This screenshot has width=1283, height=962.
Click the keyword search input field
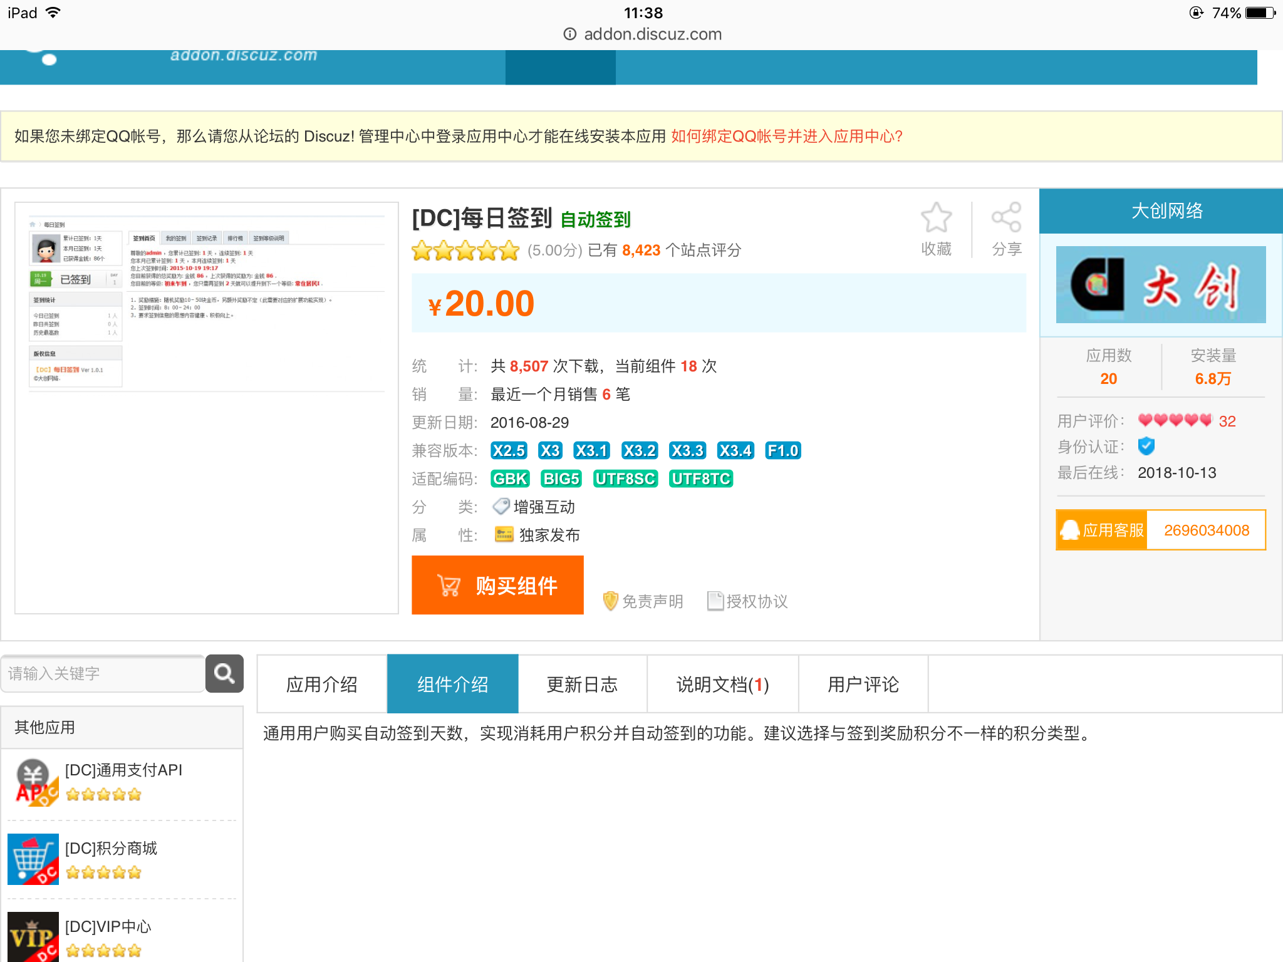tap(103, 674)
